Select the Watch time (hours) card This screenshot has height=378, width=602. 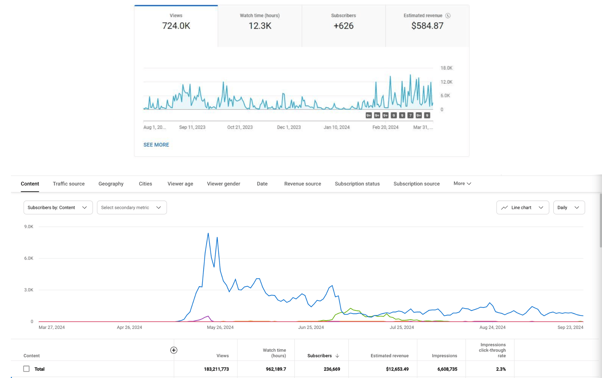(260, 26)
